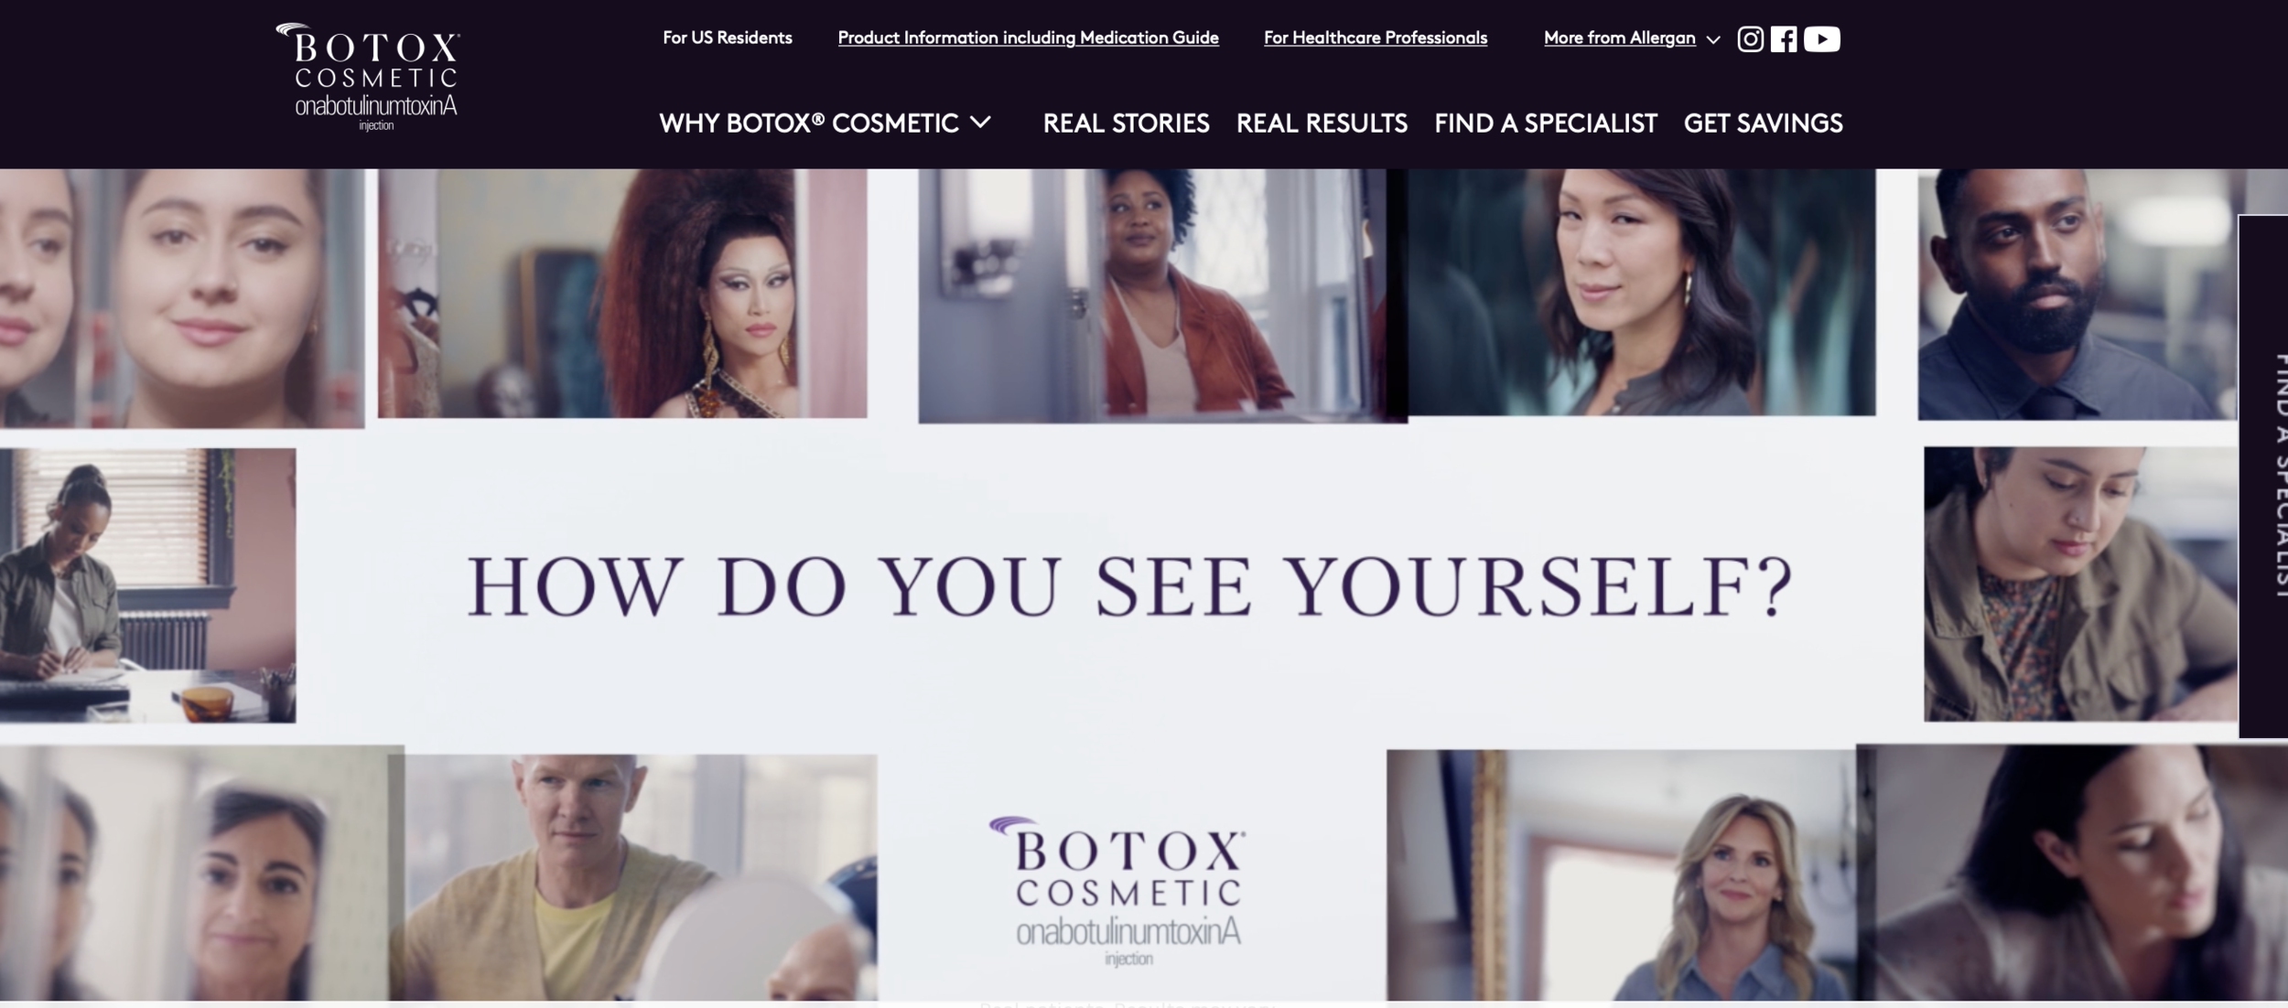Open the Why Botox® Cosmetic menu
2288x1008 pixels.
pos(809,123)
